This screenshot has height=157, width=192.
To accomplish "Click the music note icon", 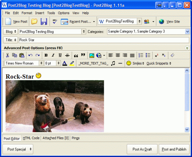I will pos(113,63).
